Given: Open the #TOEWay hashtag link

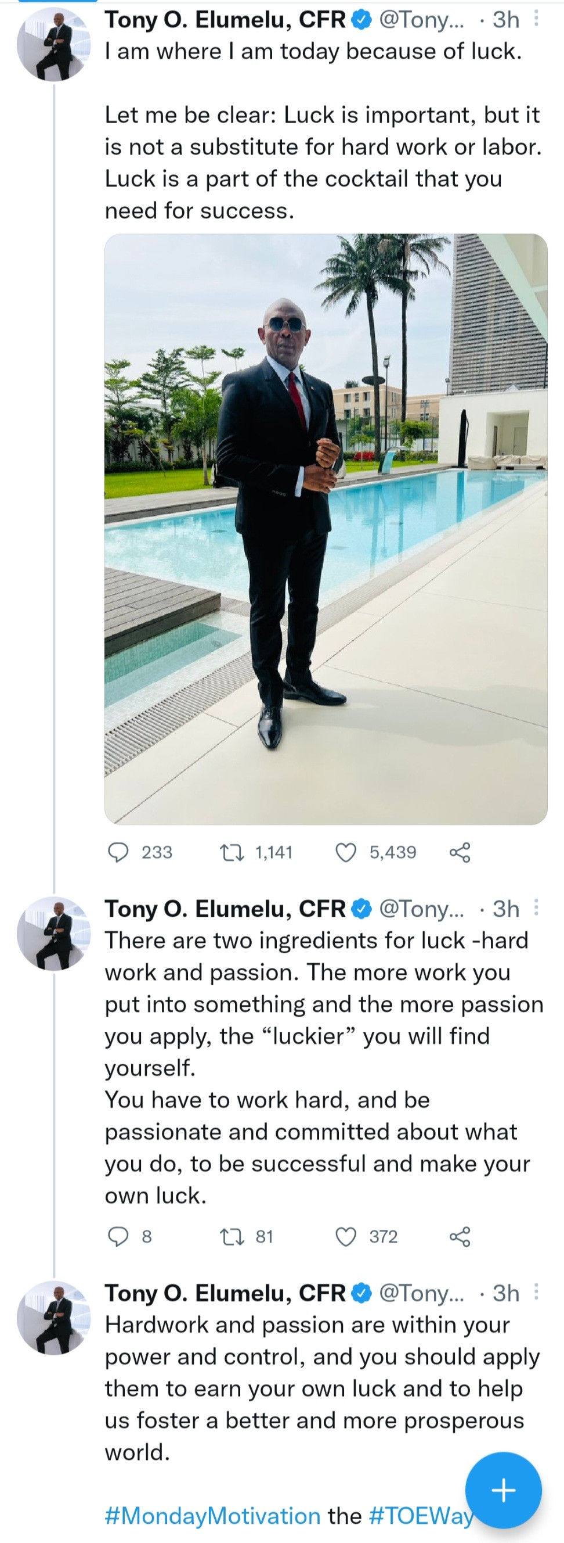Looking at the screenshot, I should (x=419, y=1516).
